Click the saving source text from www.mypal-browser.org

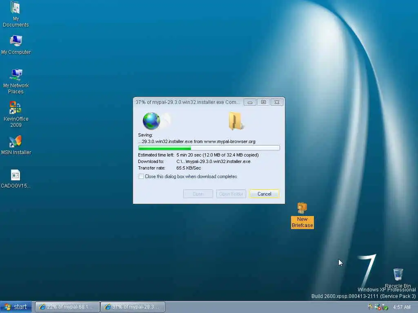point(197,141)
